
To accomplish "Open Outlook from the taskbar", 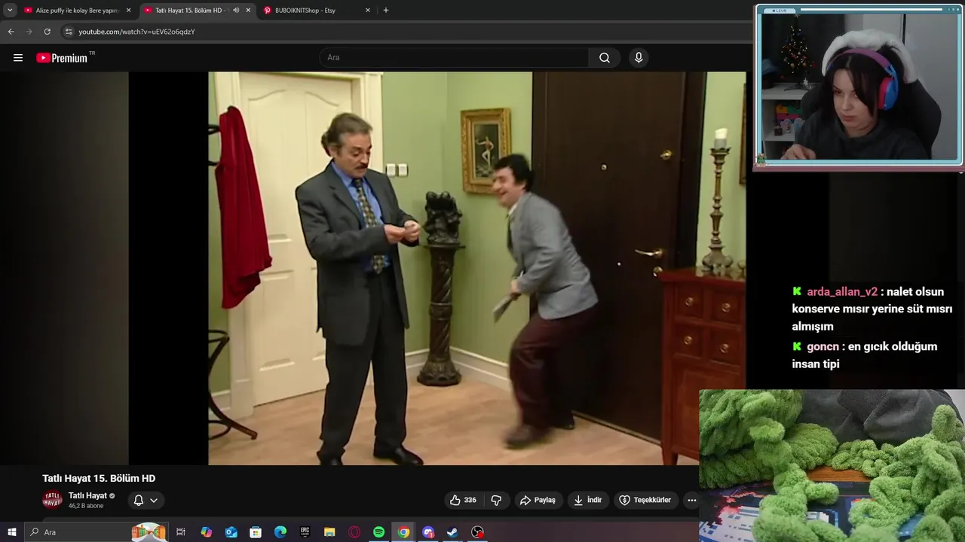I will pos(231,532).
